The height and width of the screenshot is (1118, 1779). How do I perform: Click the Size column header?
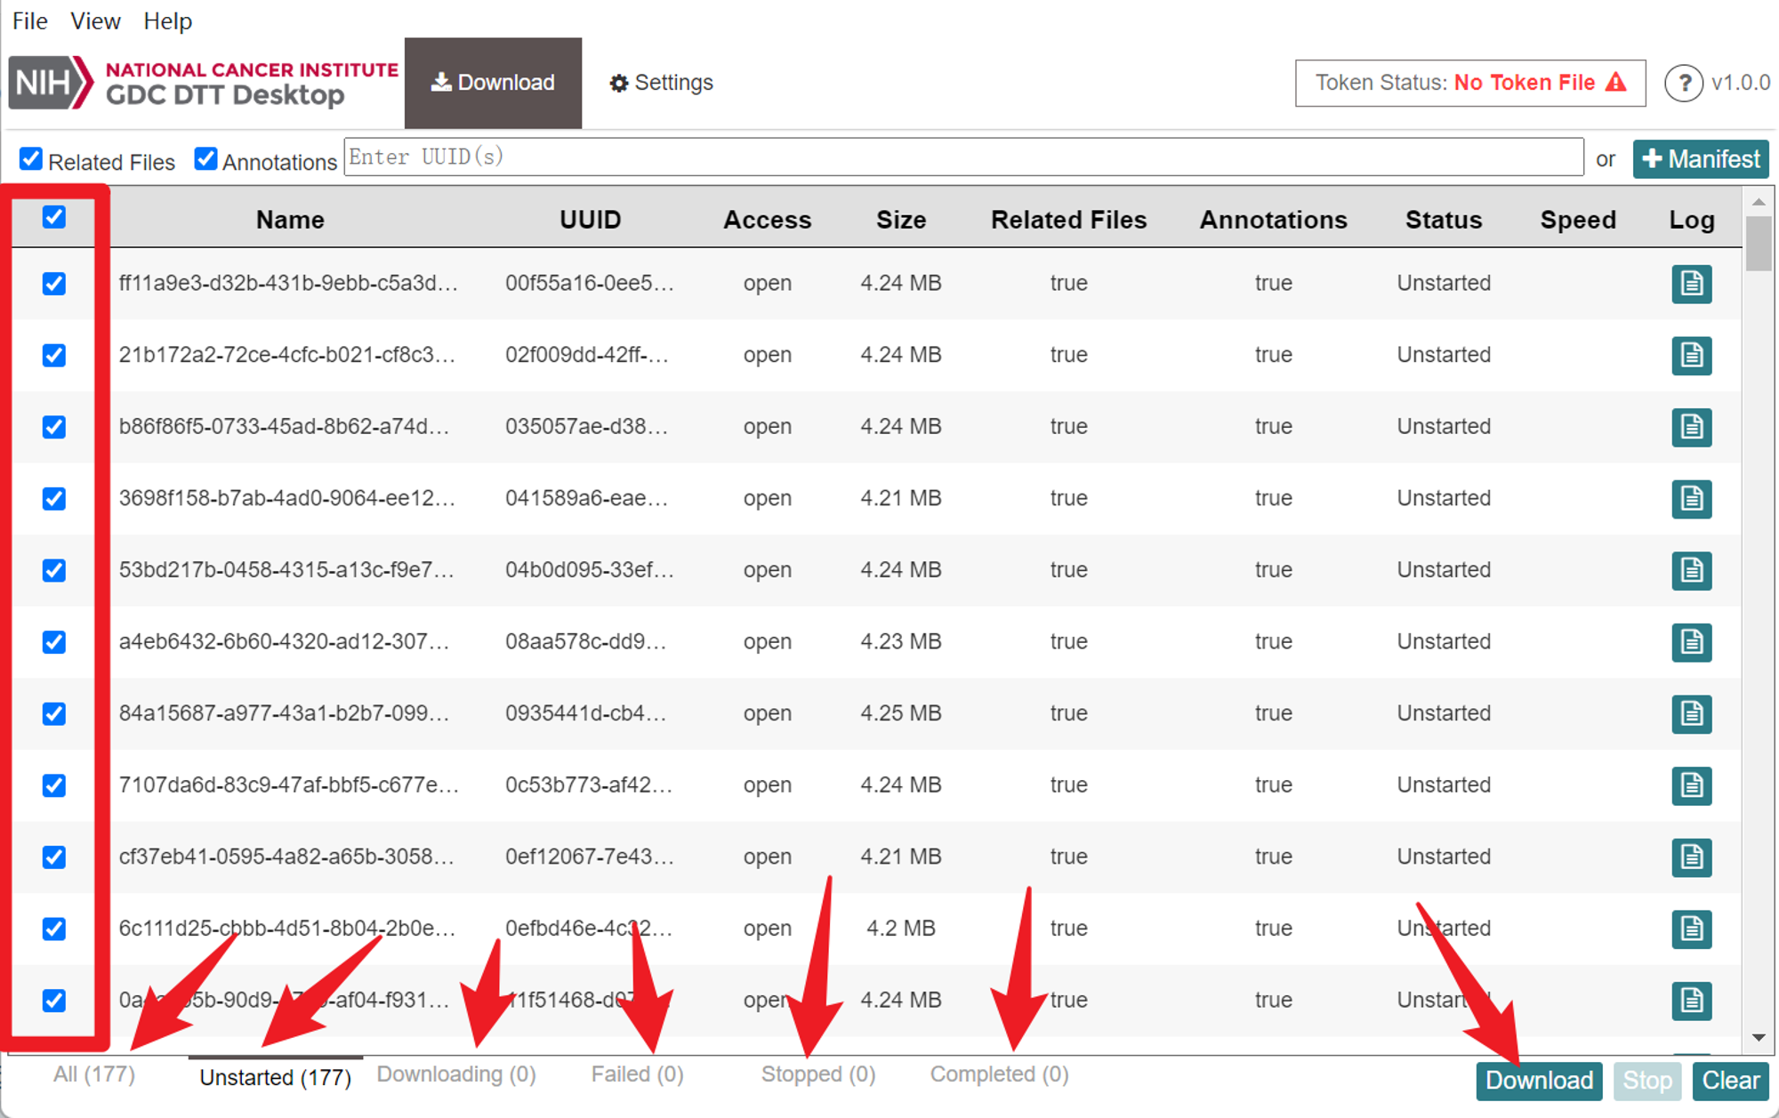[901, 220]
